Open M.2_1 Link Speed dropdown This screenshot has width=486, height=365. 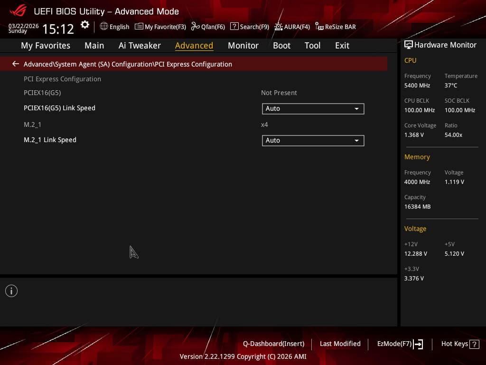(313, 140)
